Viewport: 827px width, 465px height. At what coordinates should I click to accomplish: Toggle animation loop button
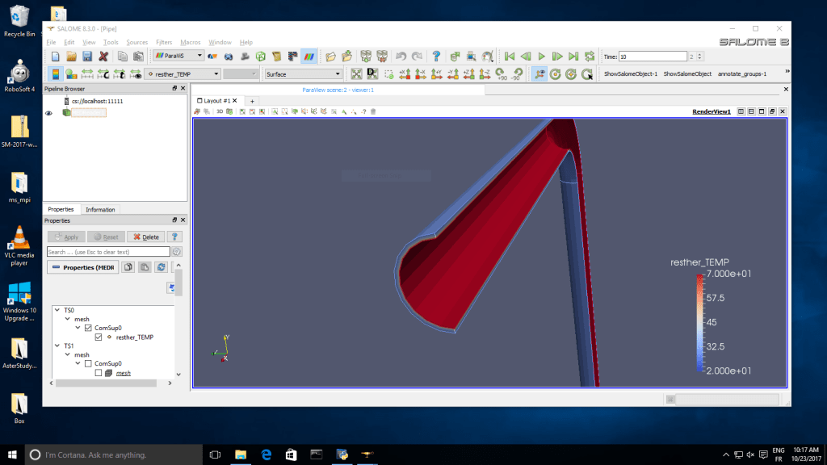pos(590,57)
